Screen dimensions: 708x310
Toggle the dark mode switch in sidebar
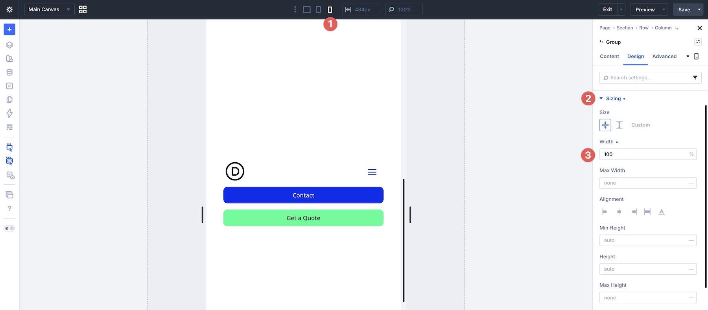(x=9, y=228)
